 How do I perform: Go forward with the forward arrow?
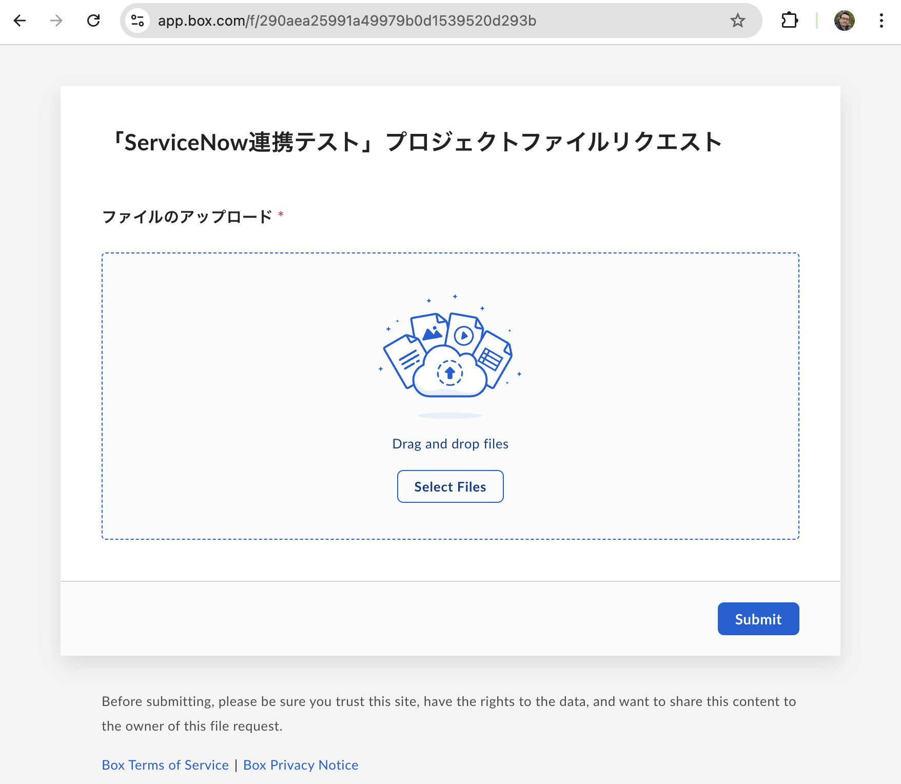[55, 21]
